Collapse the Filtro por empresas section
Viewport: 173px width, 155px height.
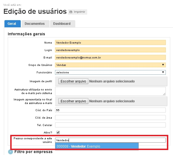tap(11, 152)
